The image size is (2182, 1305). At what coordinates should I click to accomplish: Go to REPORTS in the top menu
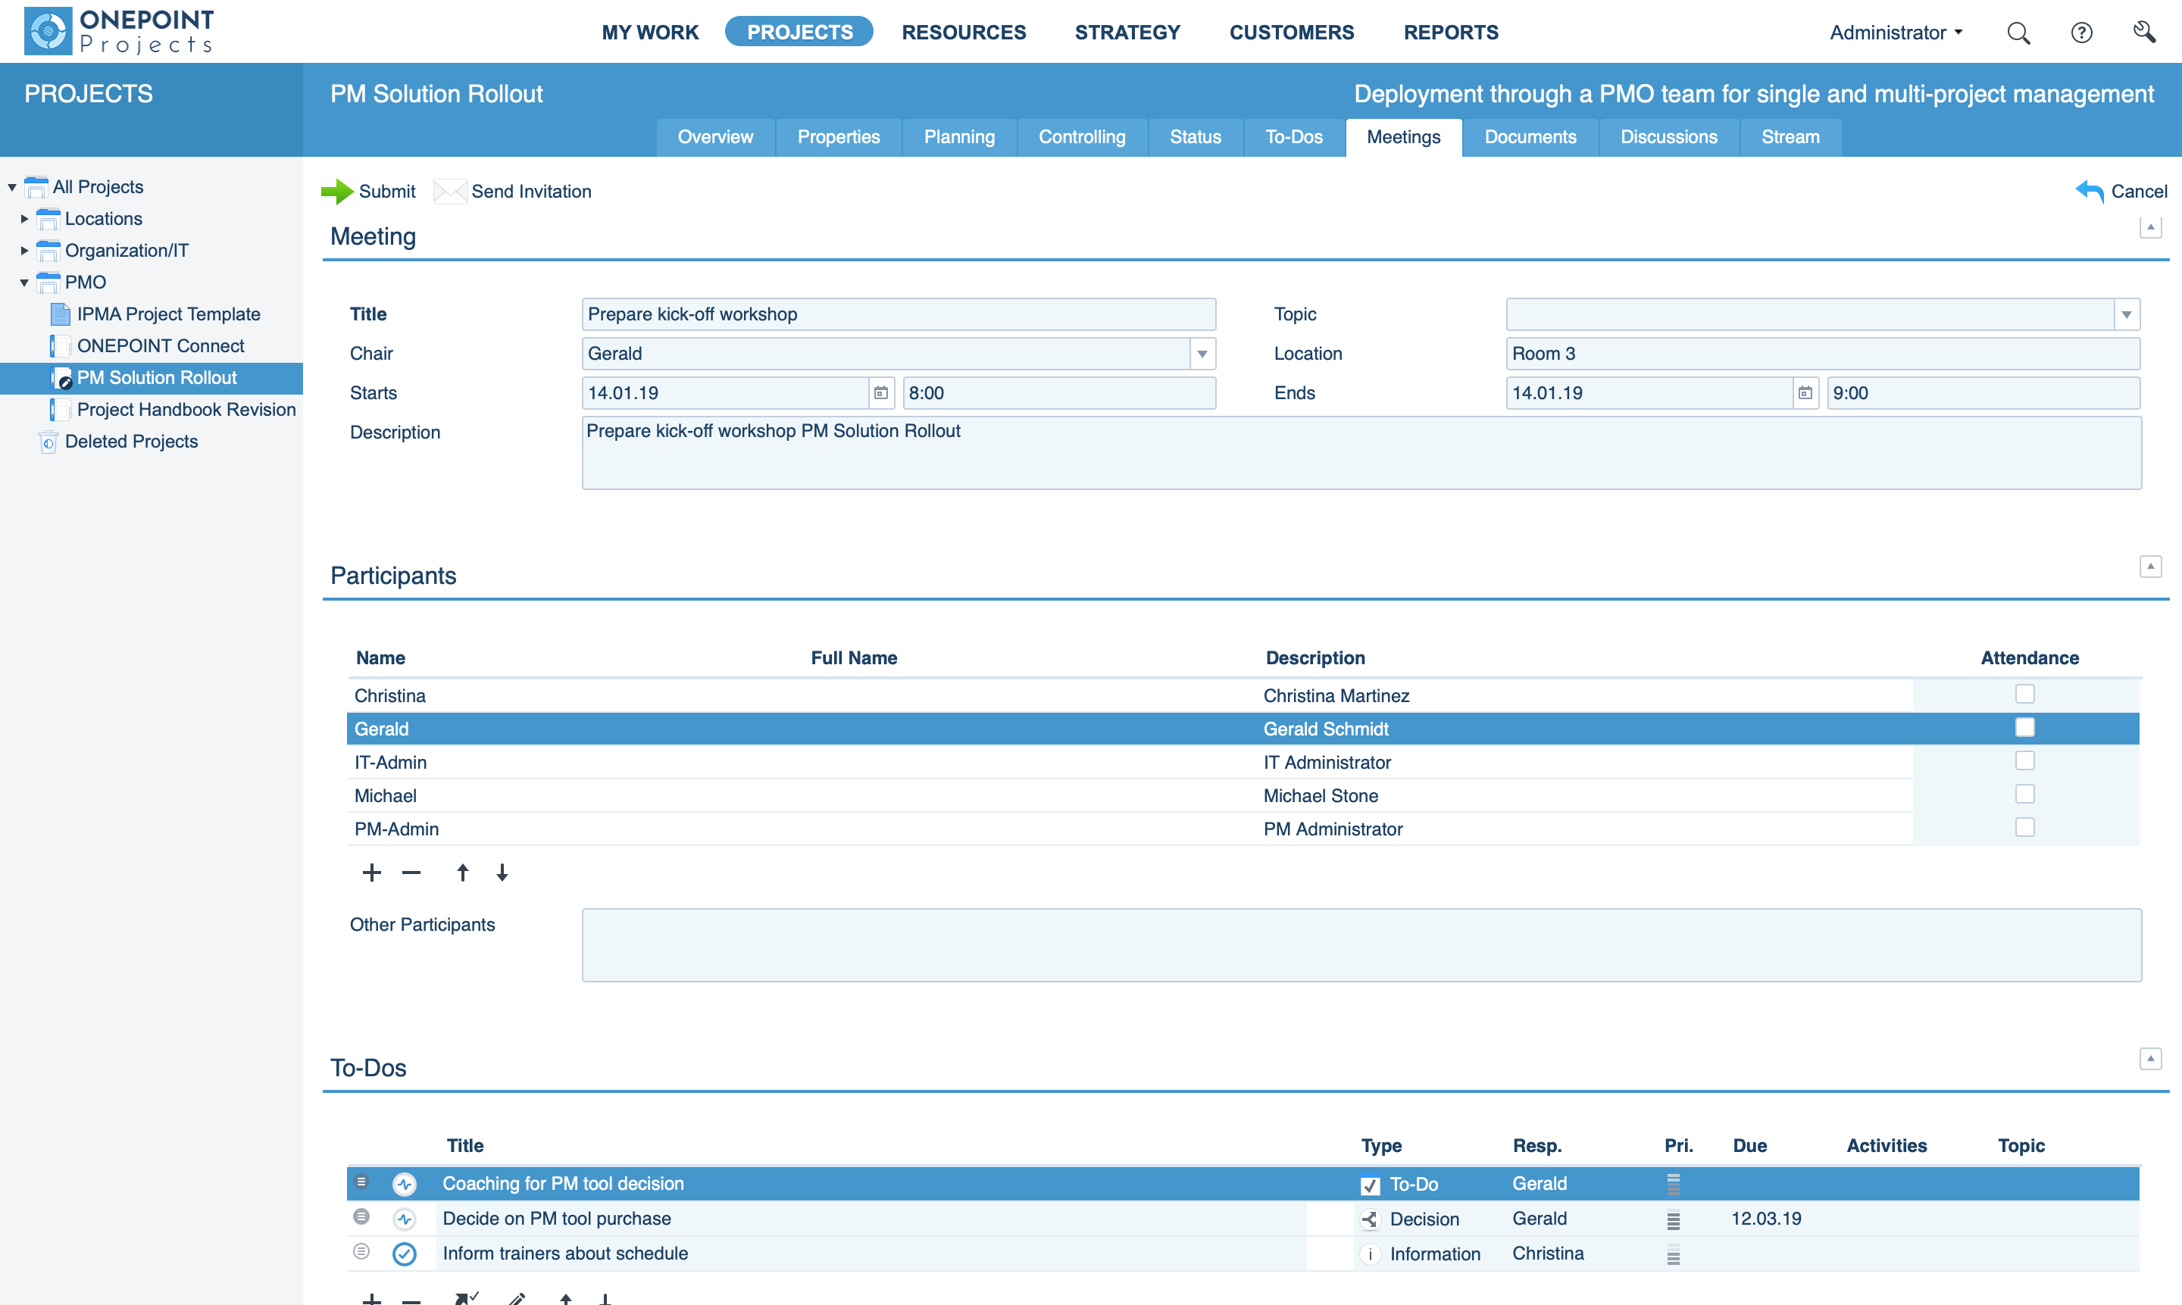[x=1450, y=33]
